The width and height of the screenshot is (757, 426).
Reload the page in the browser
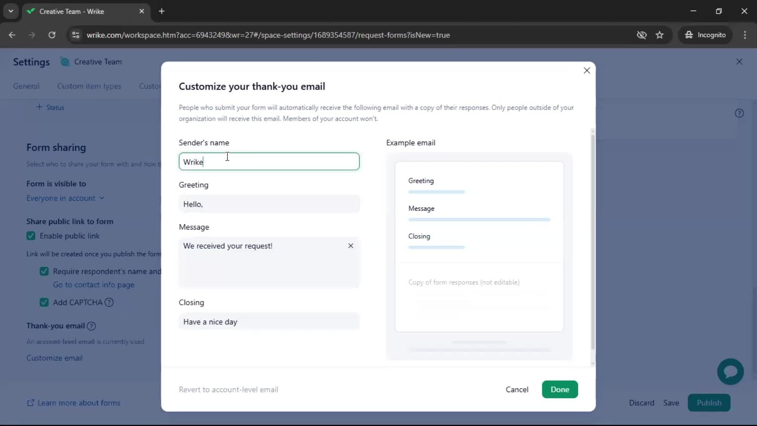tap(52, 35)
